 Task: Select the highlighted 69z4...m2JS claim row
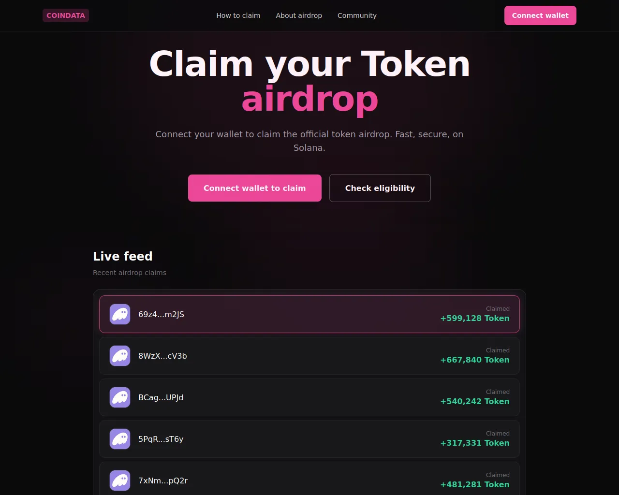[x=309, y=314]
